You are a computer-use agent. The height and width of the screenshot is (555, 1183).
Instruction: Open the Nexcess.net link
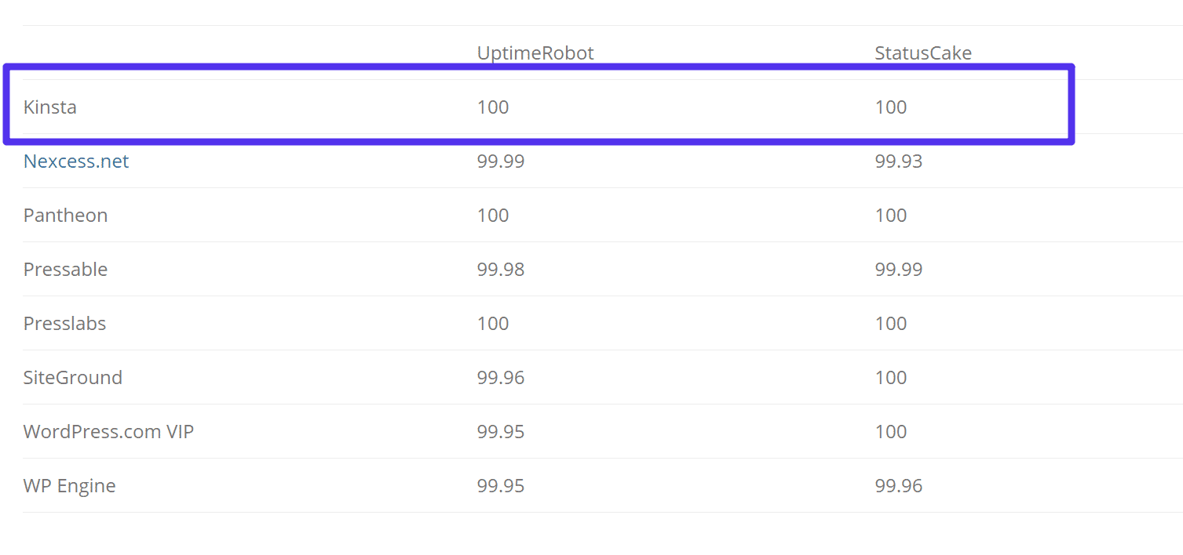point(76,161)
